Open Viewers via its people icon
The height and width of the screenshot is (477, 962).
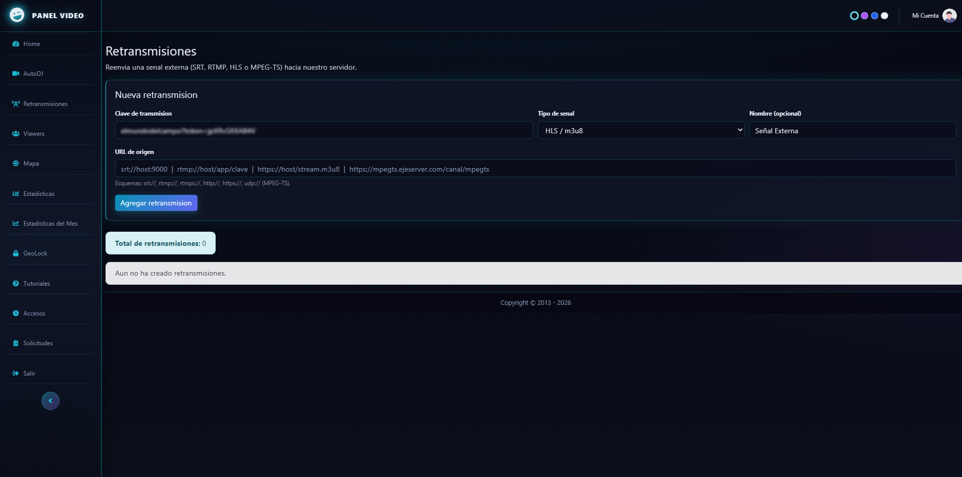click(16, 134)
